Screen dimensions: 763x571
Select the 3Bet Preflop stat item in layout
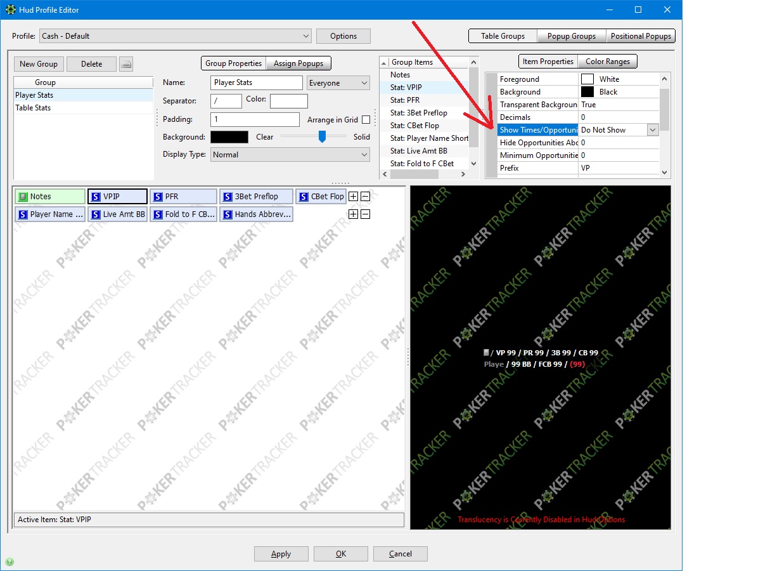coord(256,197)
